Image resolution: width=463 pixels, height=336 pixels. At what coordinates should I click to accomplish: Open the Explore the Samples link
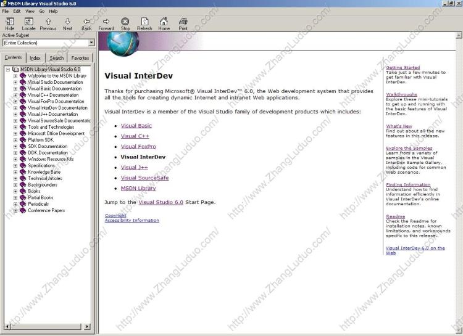tap(409, 148)
